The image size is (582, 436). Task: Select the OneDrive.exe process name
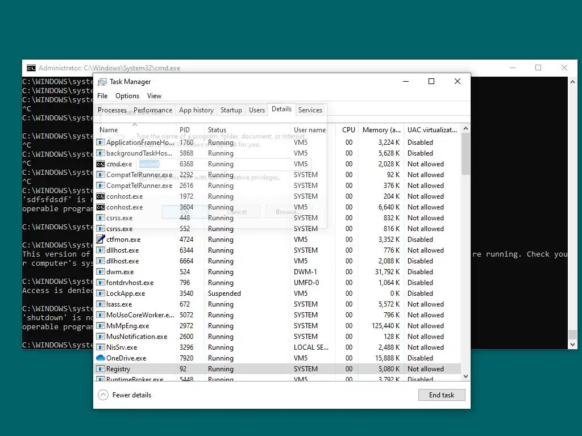(126, 358)
